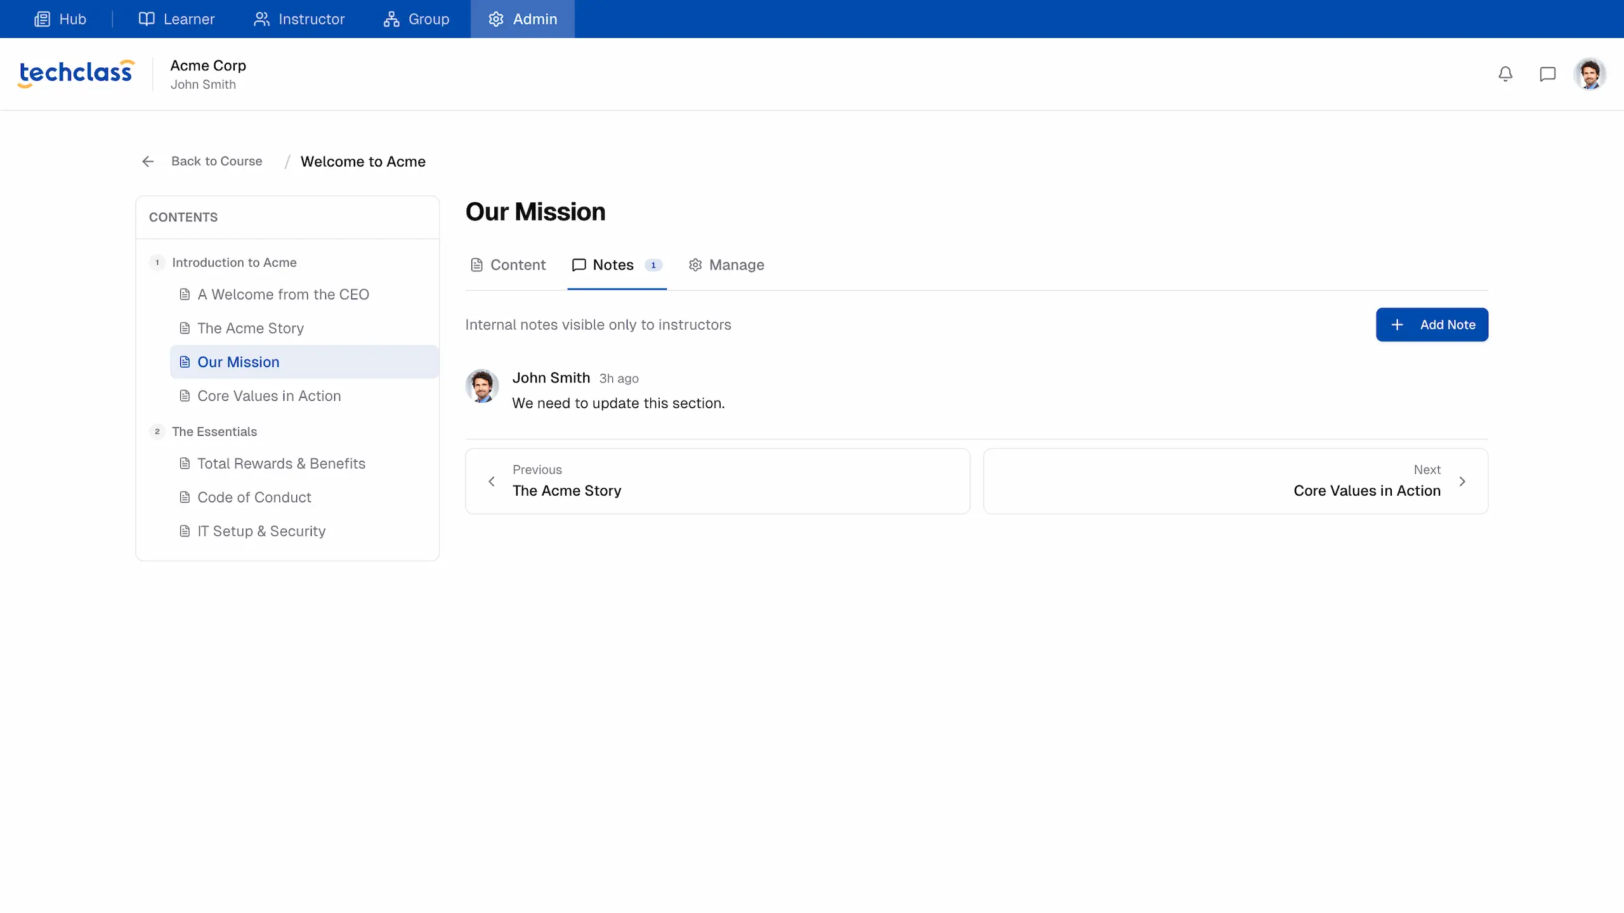Select Our Mission in the contents list
1624x913 pixels.
tap(238, 361)
